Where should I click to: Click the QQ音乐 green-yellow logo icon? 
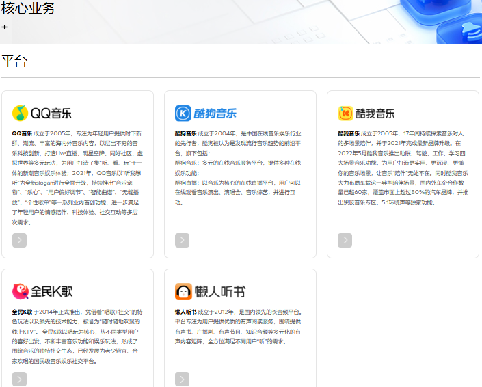point(20,113)
